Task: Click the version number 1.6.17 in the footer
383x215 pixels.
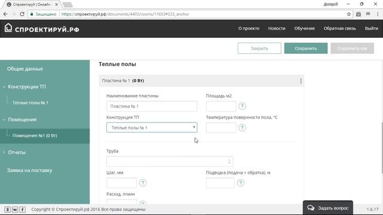Action: [x=372, y=209]
